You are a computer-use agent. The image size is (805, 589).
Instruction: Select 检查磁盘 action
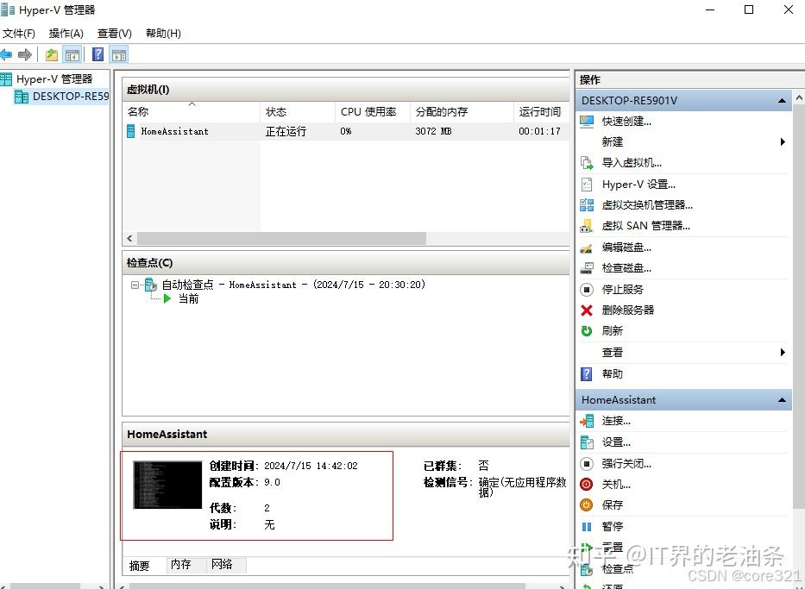point(625,268)
